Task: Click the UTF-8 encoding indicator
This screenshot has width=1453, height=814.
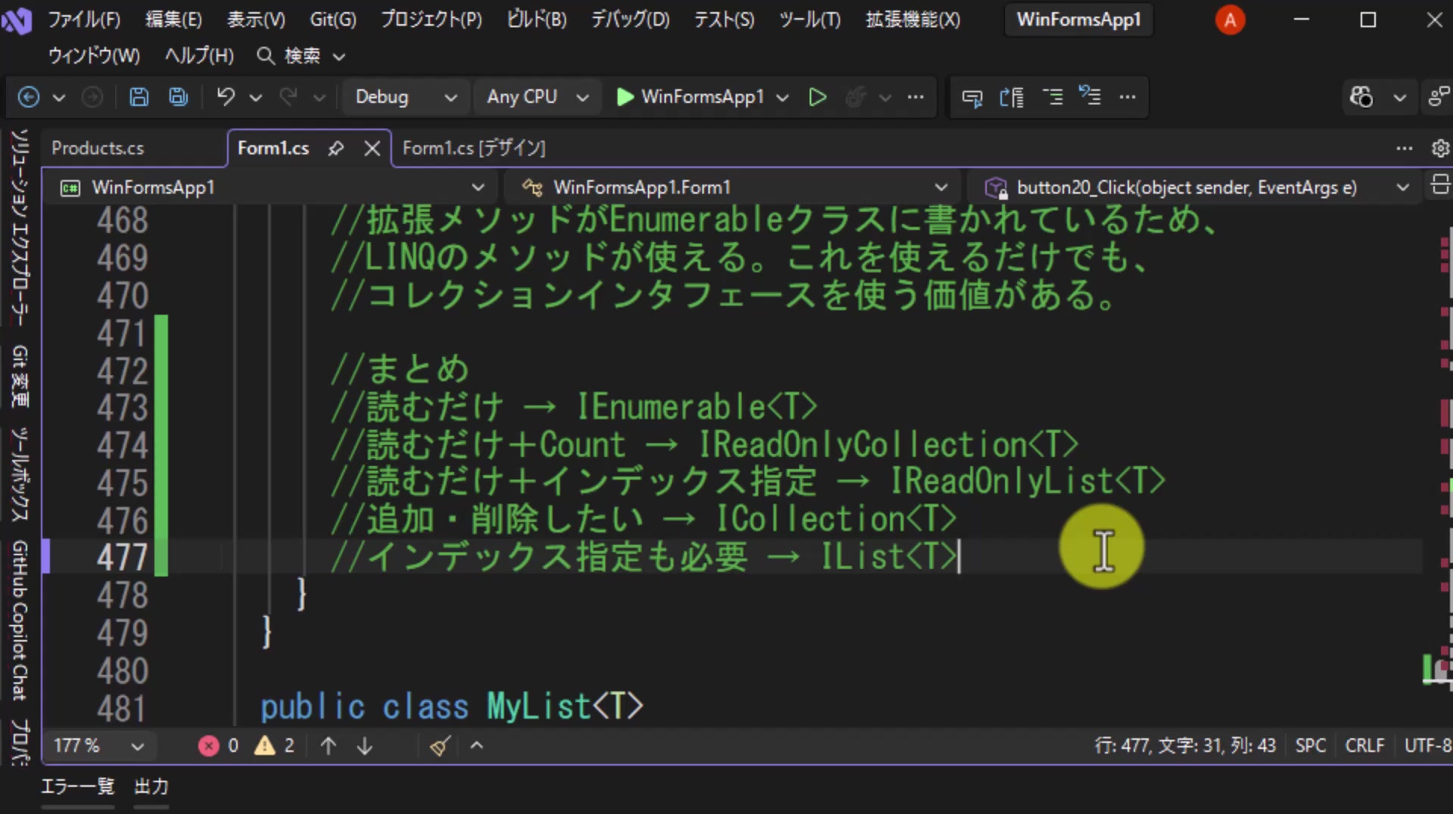Action: tap(1427, 746)
